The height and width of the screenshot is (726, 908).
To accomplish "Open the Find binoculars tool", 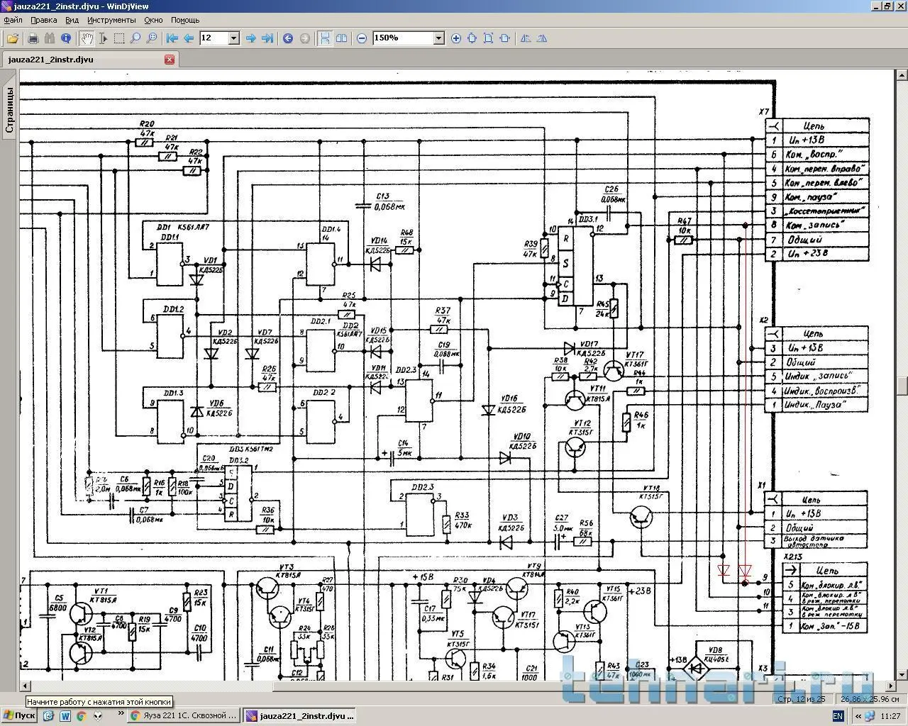I will click(50, 38).
